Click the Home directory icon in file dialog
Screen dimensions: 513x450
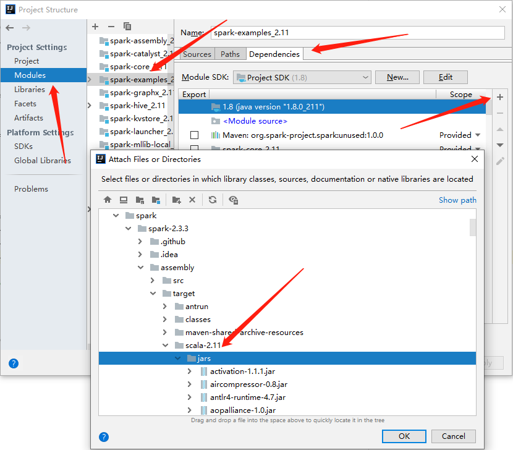click(108, 200)
